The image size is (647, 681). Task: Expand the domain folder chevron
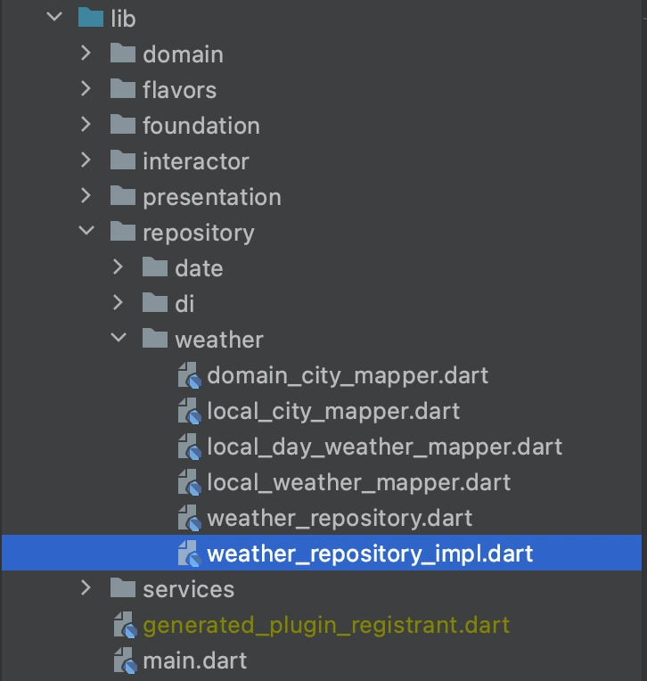tap(86, 53)
